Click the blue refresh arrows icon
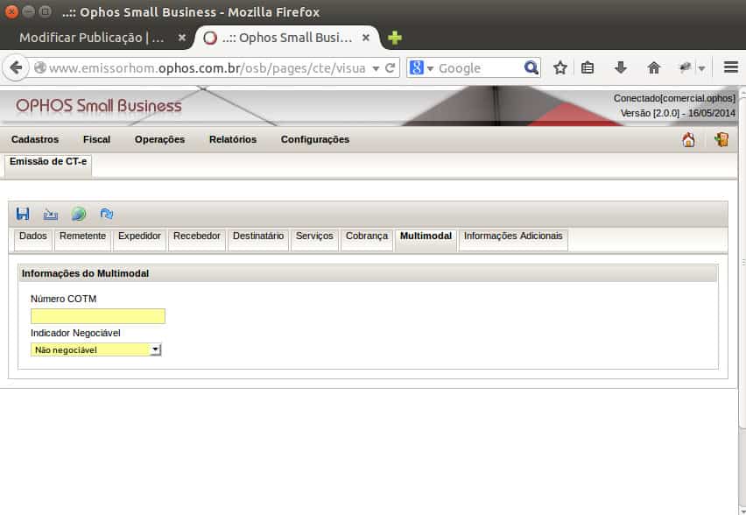This screenshot has width=746, height=515. [x=107, y=215]
